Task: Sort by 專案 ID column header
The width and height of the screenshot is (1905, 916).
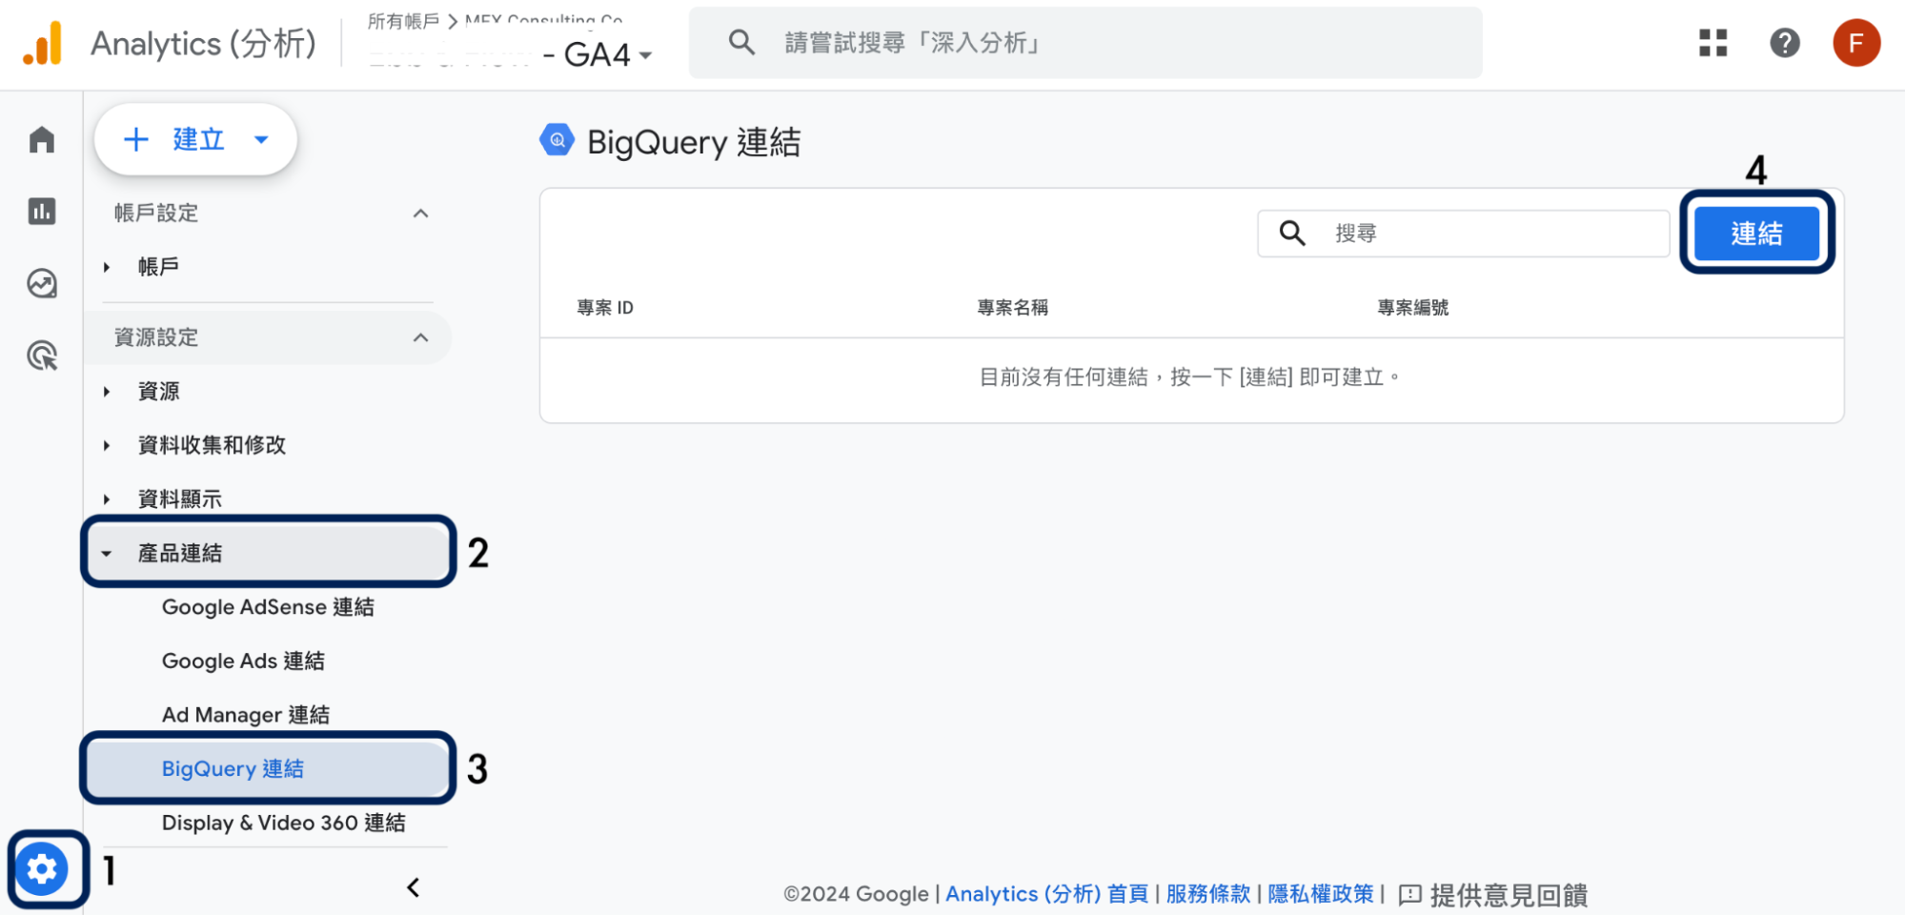Action: pos(605,308)
